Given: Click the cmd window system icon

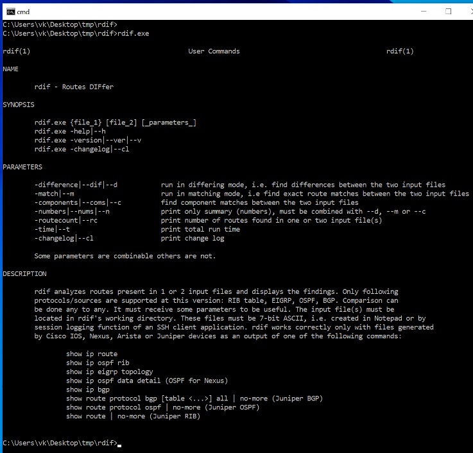Looking at the screenshot, I should (x=10, y=12).
